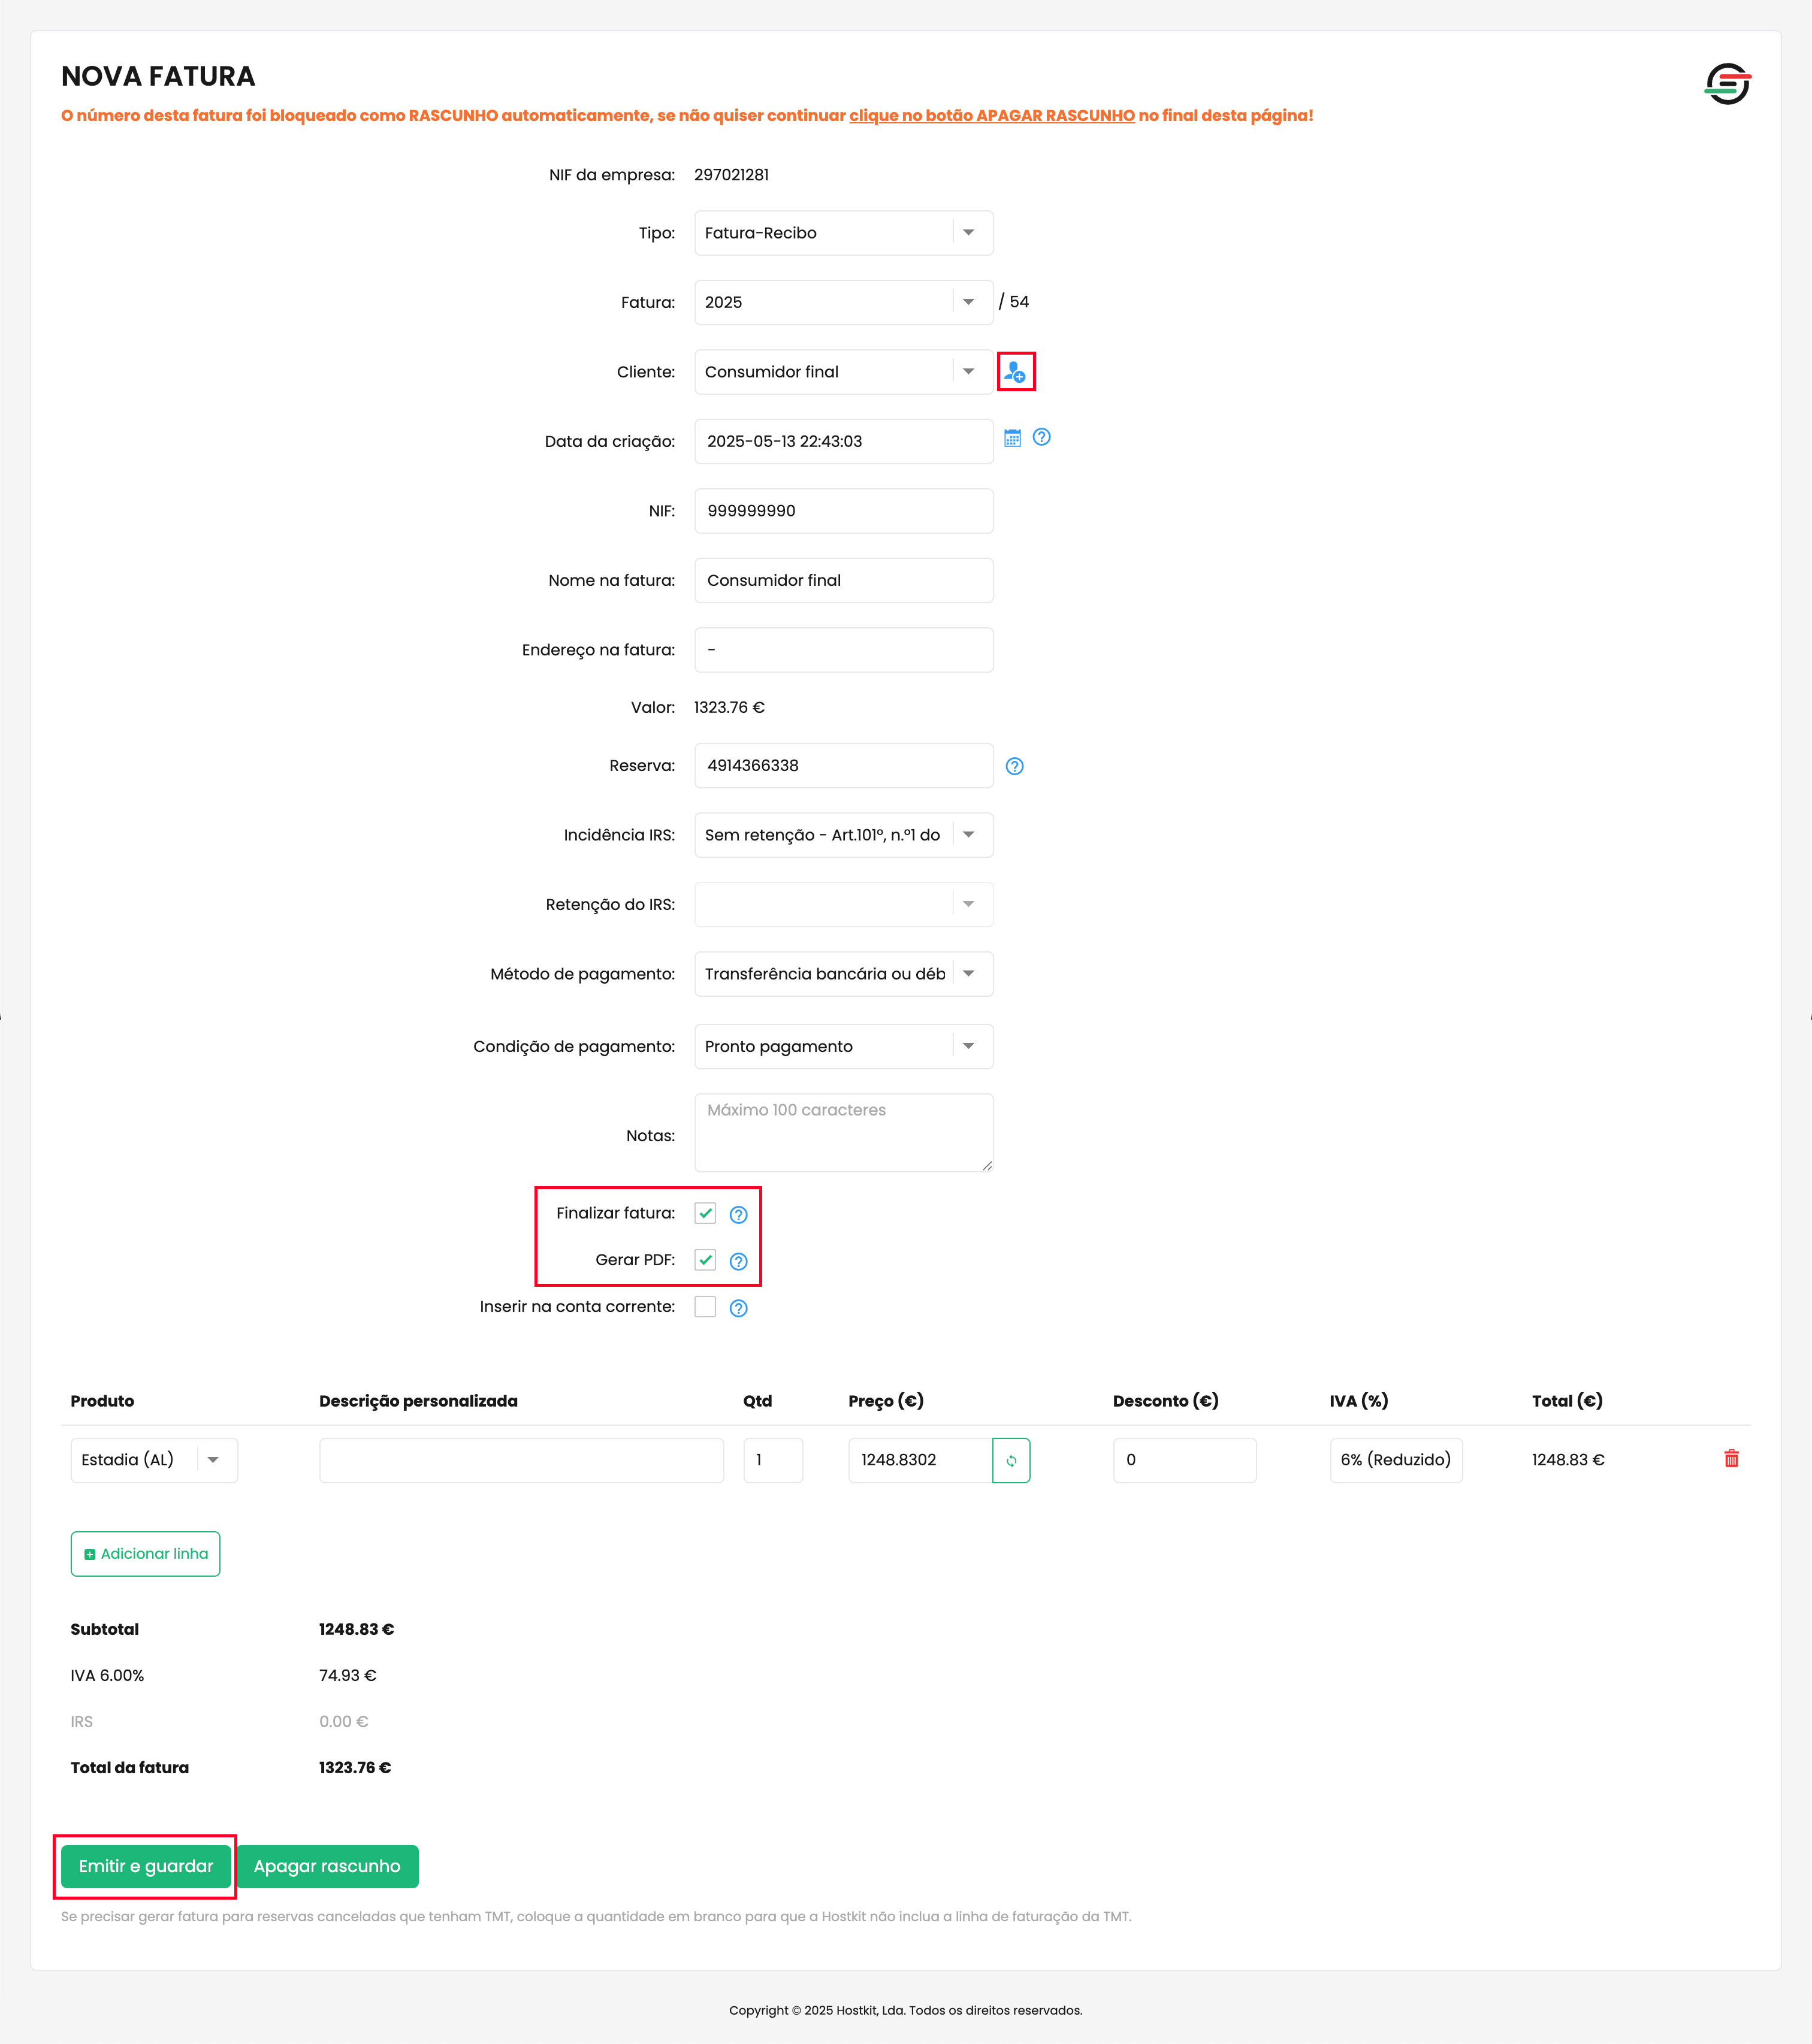1812x2044 pixels.
Task: Open the Tipo dropdown showing Fatura-Recibo
Action: (x=843, y=233)
